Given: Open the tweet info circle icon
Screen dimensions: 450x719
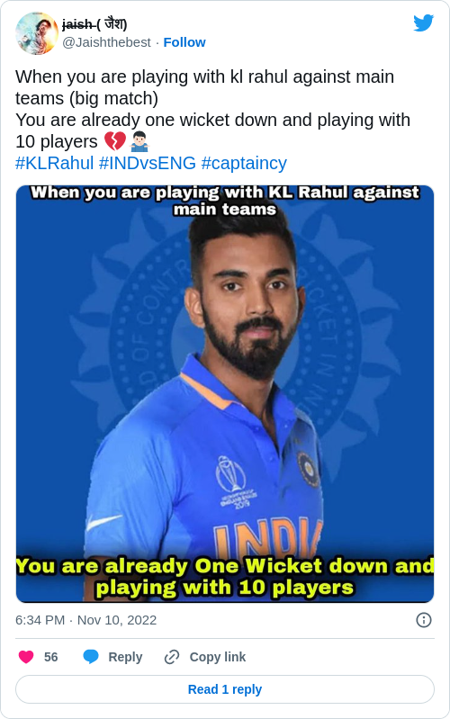Looking at the screenshot, I should (x=423, y=620).
